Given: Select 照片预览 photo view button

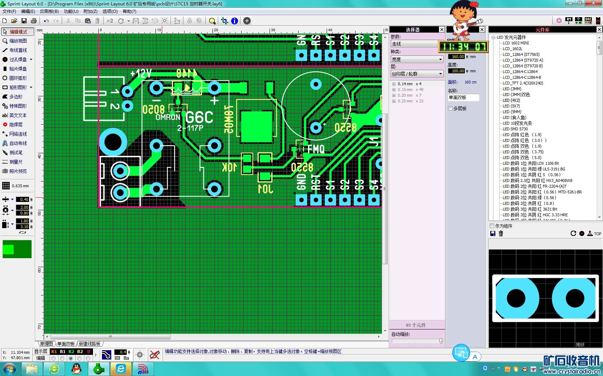Looking at the screenshot, I should (x=18, y=171).
